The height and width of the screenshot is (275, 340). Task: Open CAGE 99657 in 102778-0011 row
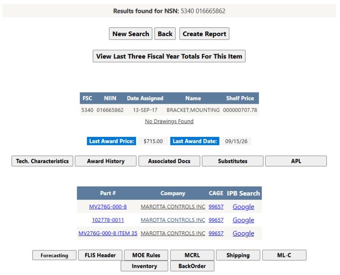pyautogui.click(x=216, y=220)
